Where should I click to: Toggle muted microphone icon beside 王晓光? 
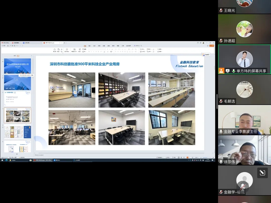pyautogui.click(x=221, y=11)
